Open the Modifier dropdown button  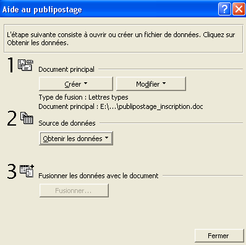coord(151,84)
